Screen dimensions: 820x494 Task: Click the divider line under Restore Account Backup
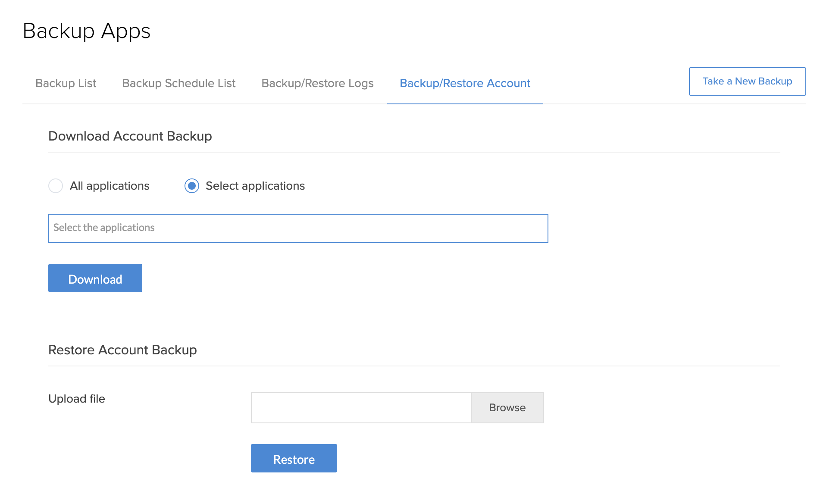click(x=414, y=366)
